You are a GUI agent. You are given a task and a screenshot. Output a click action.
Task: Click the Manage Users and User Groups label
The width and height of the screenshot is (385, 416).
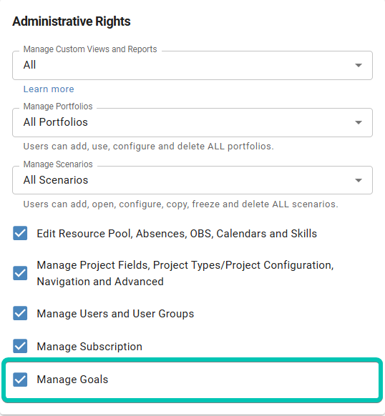[x=115, y=314]
